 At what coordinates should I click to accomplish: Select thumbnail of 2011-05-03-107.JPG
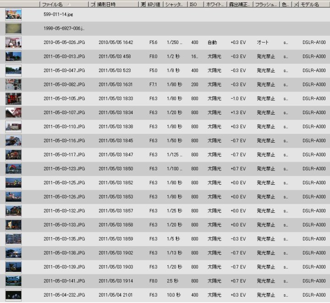pos(13,113)
